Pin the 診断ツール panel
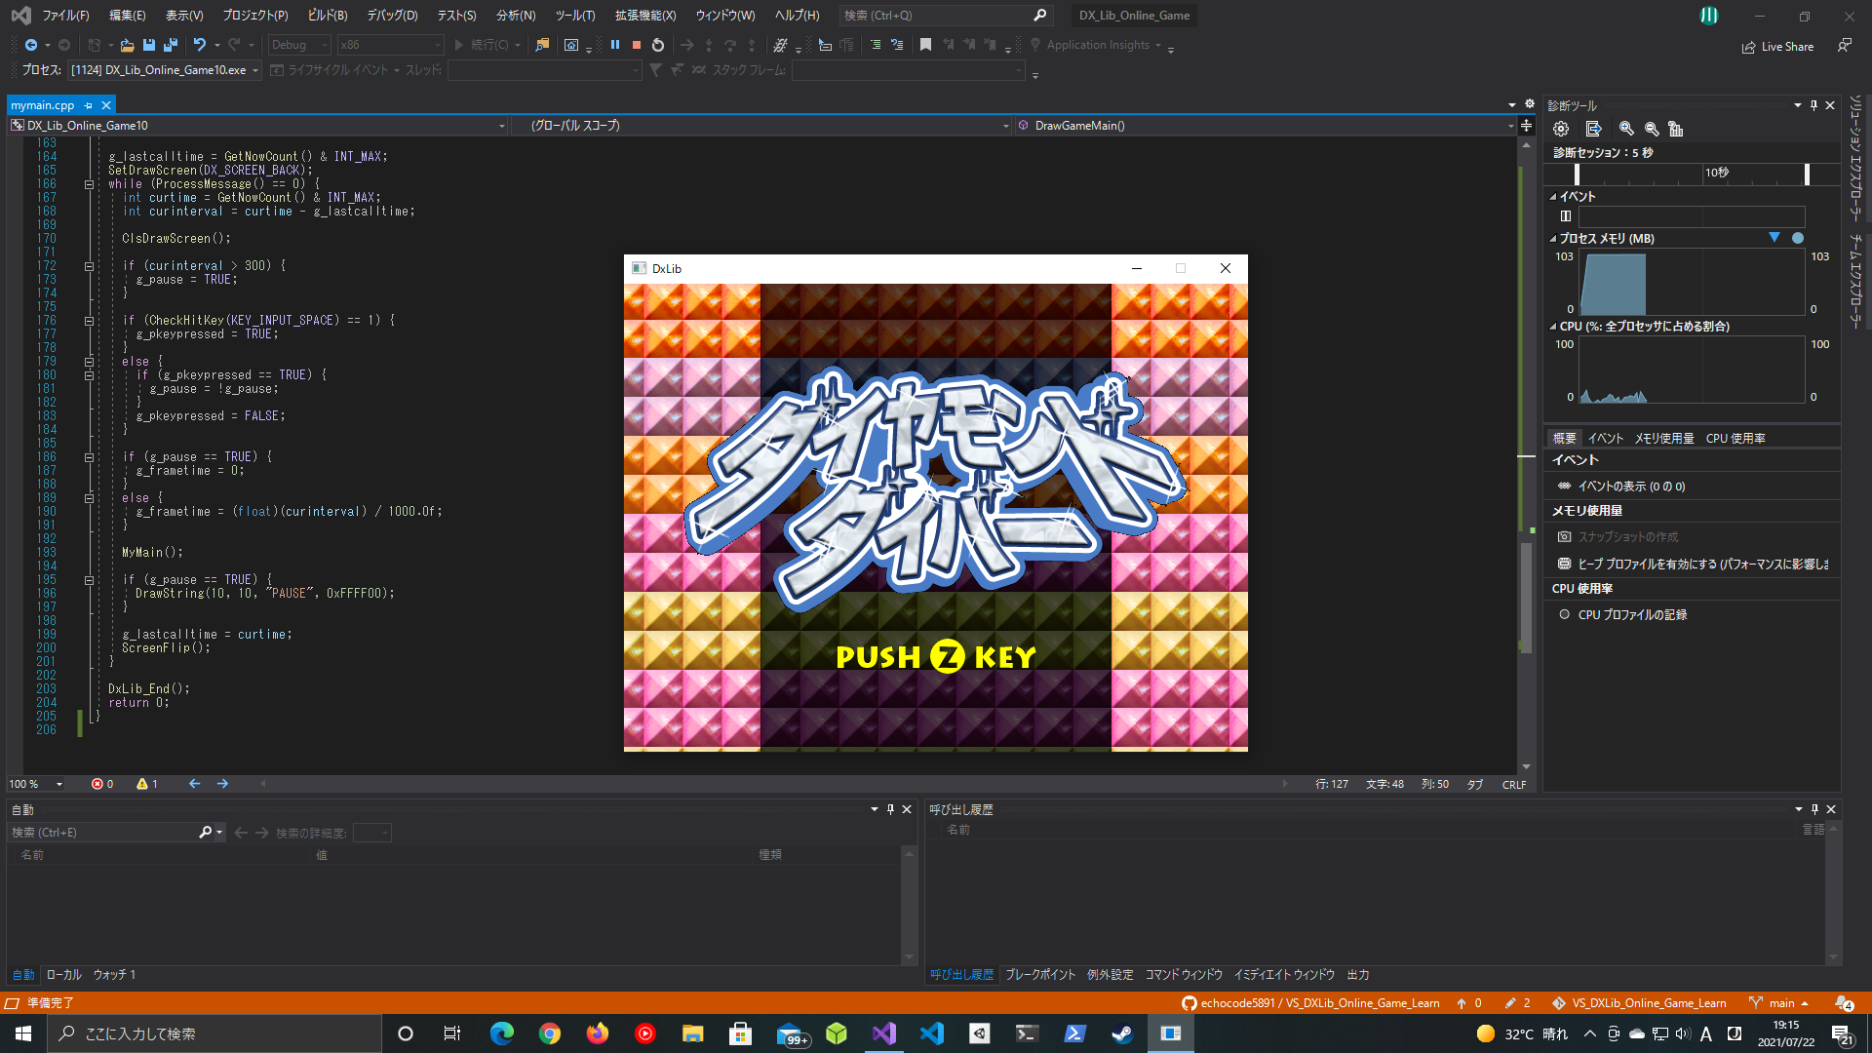Screen dimensions: 1872x1053 coord(1813,104)
